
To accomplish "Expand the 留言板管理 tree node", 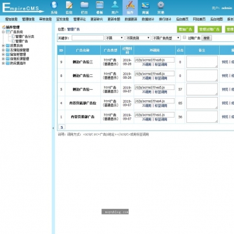I will pyautogui.click(x=3, y=54).
